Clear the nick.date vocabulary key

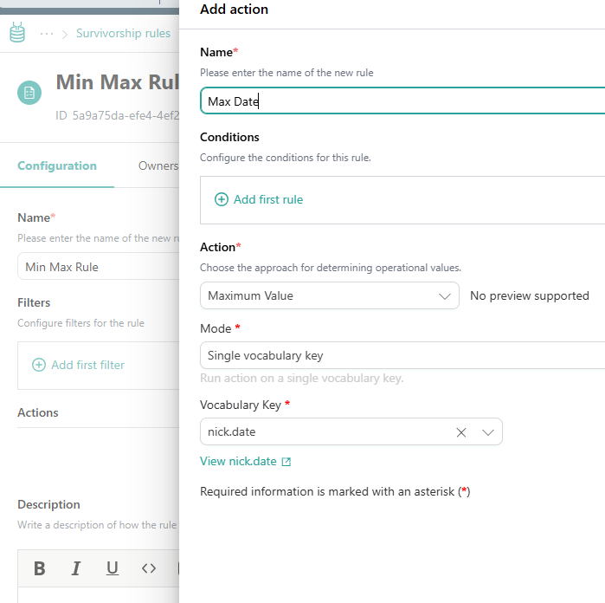tap(461, 432)
